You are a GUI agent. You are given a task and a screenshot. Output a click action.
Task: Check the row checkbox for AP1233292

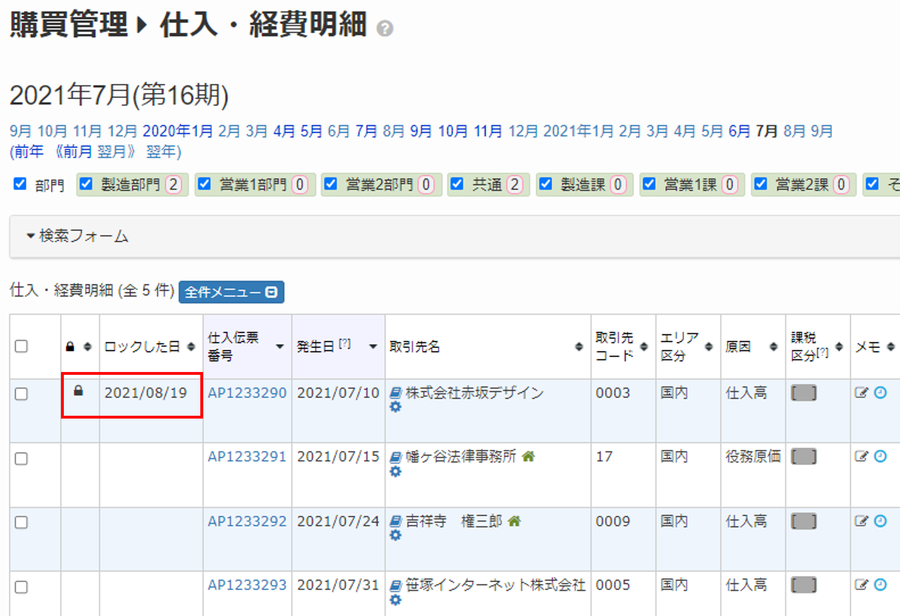(21, 522)
